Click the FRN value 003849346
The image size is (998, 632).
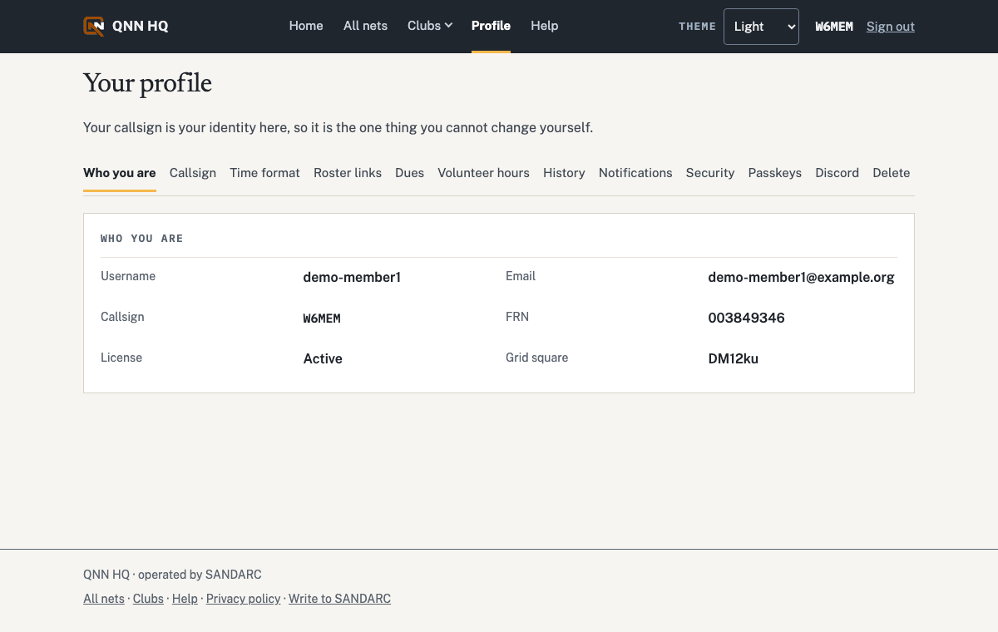pos(746,318)
